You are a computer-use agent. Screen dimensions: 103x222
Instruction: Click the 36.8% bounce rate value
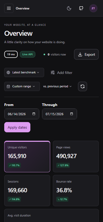pos(64,190)
